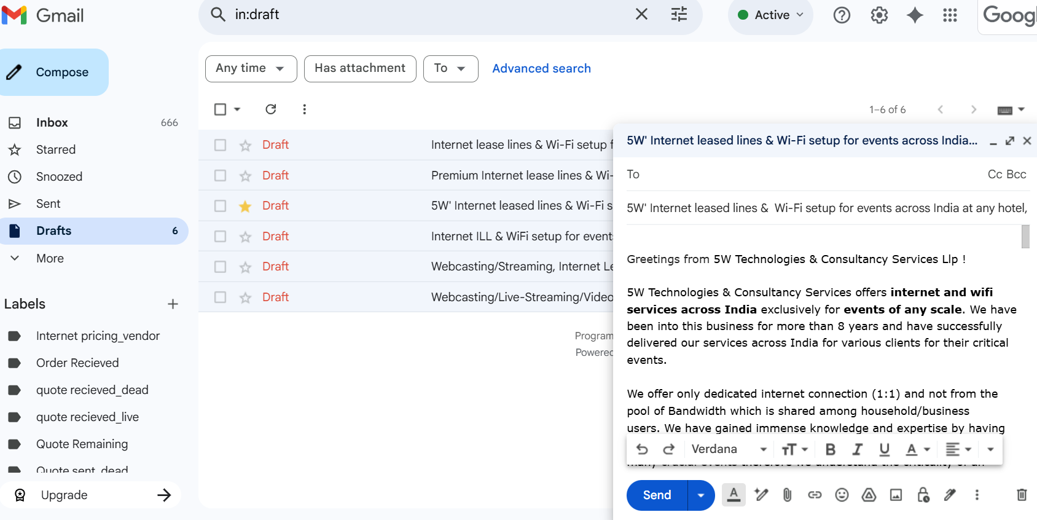
Task: Toggle underline formatting
Action: point(885,449)
